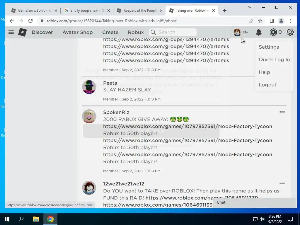The image size is (300, 225).
Task: Open SpokenRiz's avatar thumbnail
Action: (89, 116)
